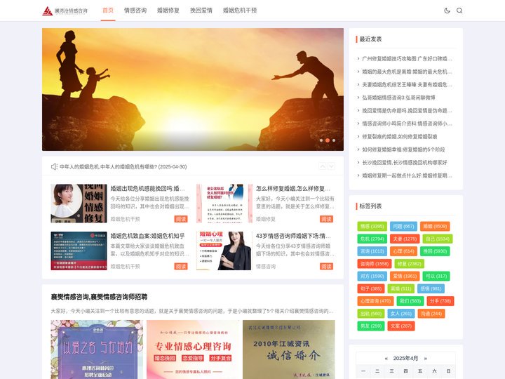Open article title 婚姻出现危机感能挽回吗
505x379 pixels.
[148, 189]
